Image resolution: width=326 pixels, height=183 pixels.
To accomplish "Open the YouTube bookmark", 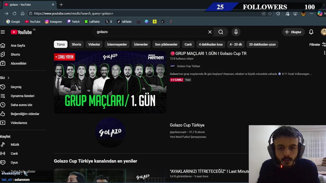I will coord(33,22).
